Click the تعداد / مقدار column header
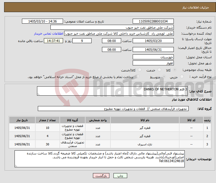The width and height of the screenshot is (216, 183). (x=47, y=120)
